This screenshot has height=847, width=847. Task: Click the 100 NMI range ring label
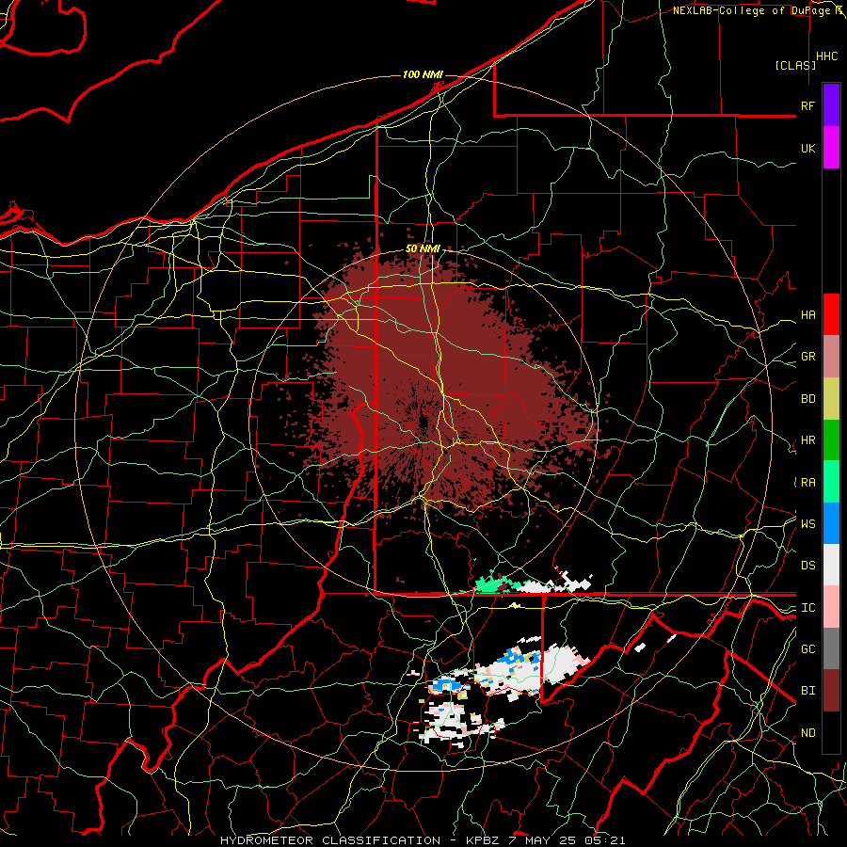(x=423, y=74)
